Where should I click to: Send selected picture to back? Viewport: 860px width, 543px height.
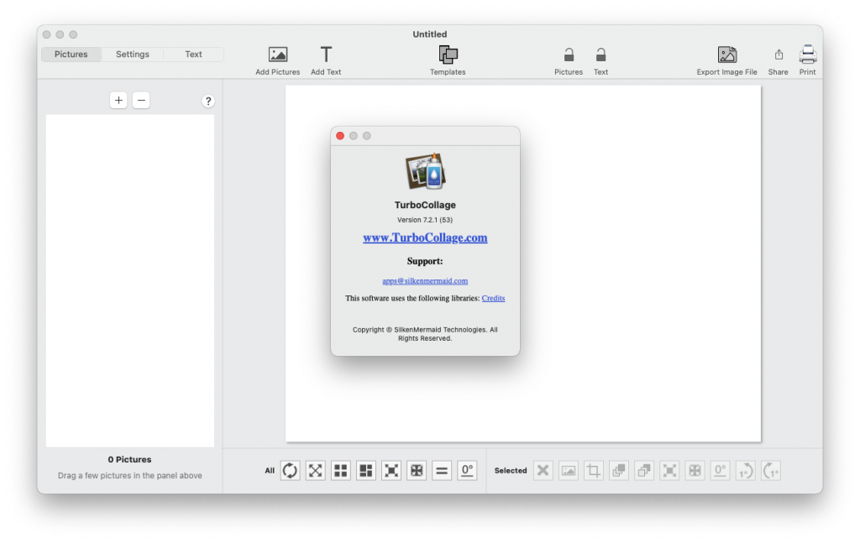tap(644, 470)
